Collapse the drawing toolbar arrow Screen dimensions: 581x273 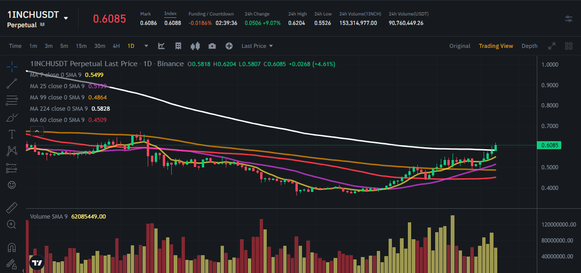coord(23,270)
